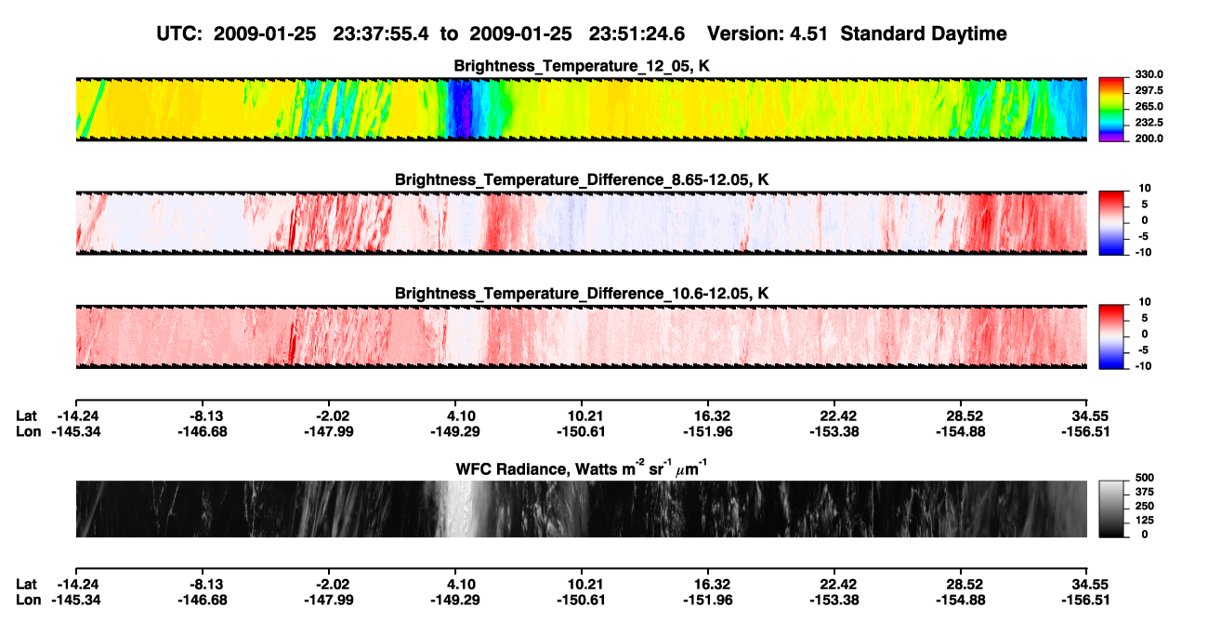This screenshot has height=620, width=1208.
Task: Click longitude '-156.51' on axis below WFC Radiance
Action: coord(1088,600)
